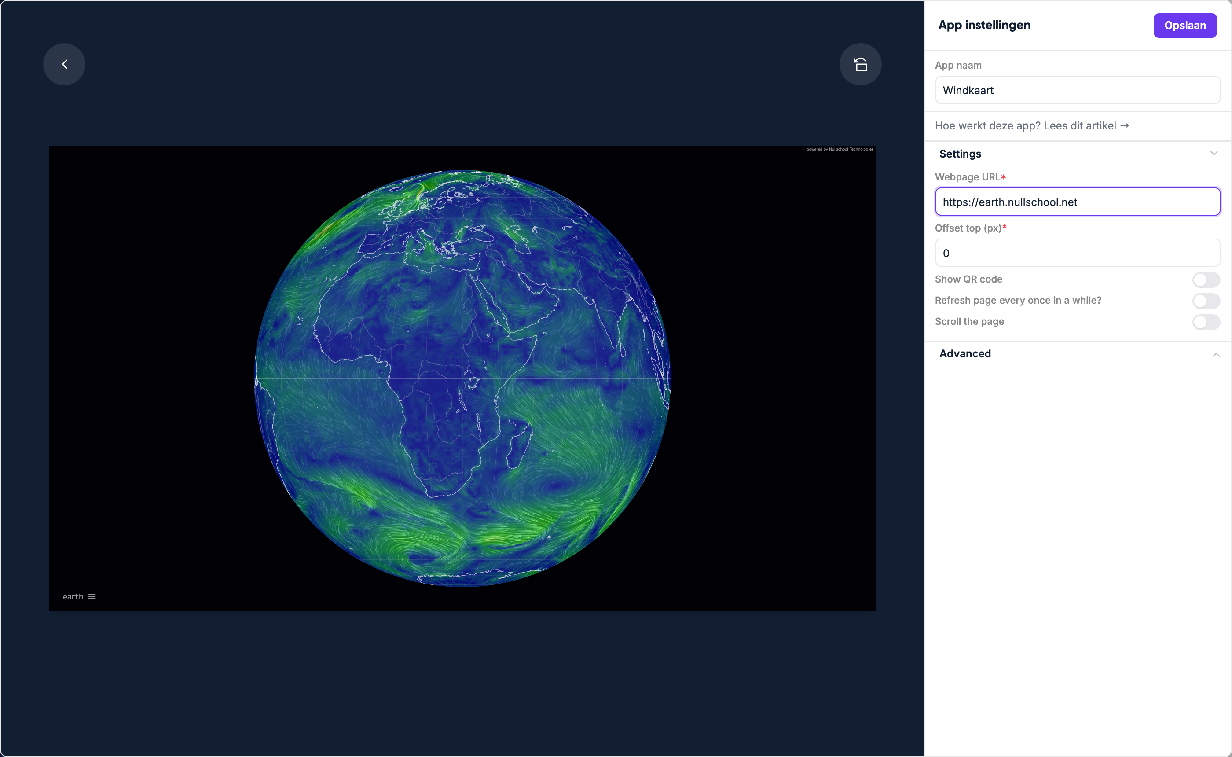Click the globe wind map preview
This screenshot has height=757, width=1232.
point(462,378)
